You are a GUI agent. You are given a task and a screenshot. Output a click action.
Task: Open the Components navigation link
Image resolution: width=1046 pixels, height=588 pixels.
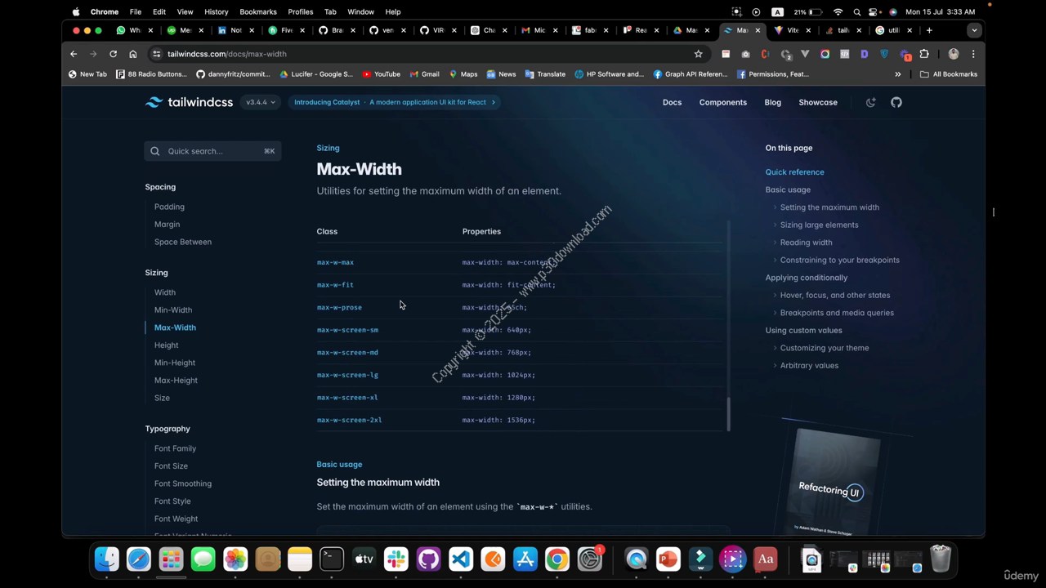(723, 102)
